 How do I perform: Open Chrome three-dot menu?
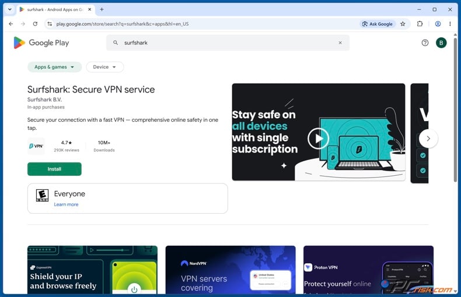pos(450,24)
